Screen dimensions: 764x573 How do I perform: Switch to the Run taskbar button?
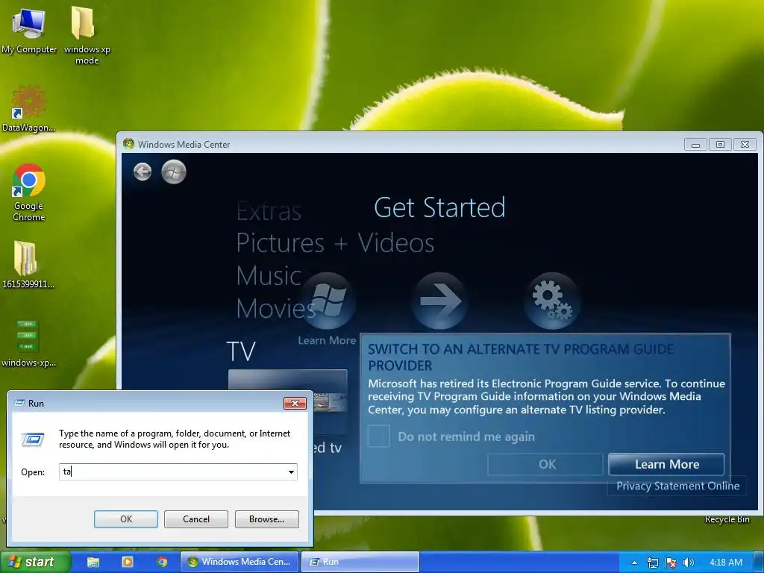pos(360,562)
